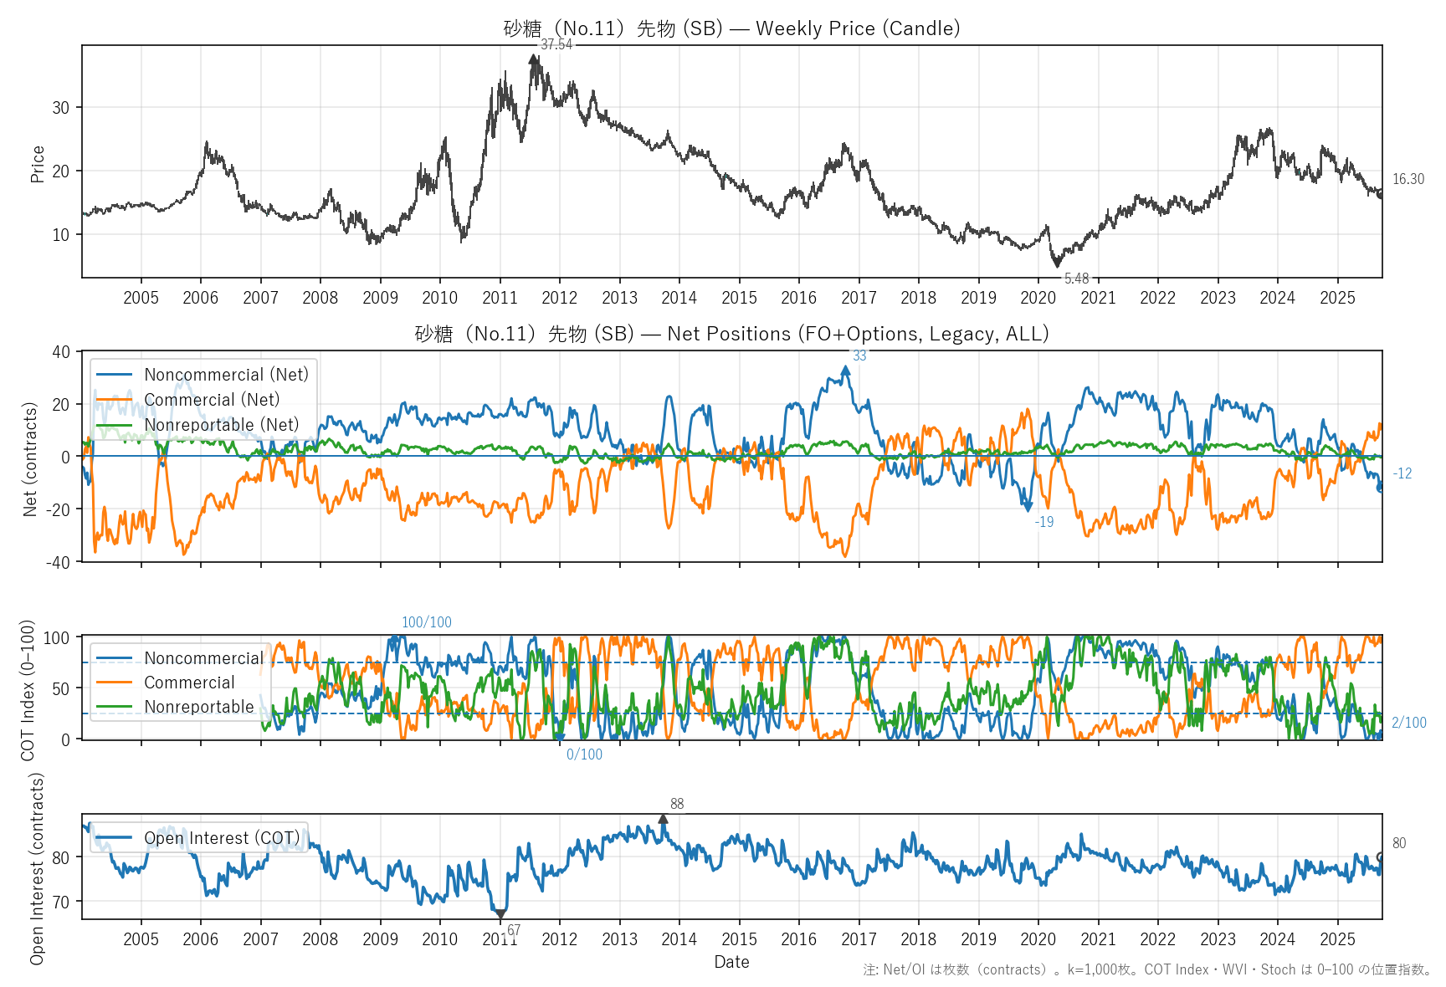Click the open interest peak marker labeled 88
This screenshot has height=987, width=1446.
tap(663, 819)
